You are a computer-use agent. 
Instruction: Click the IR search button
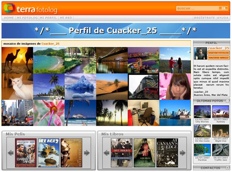[x=224, y=8]
